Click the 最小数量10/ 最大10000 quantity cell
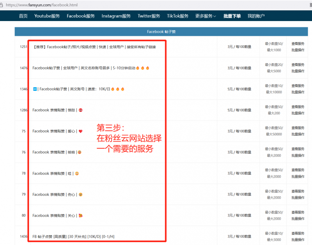This screenshot has height=245, width=312. click(x=274, y=89)
